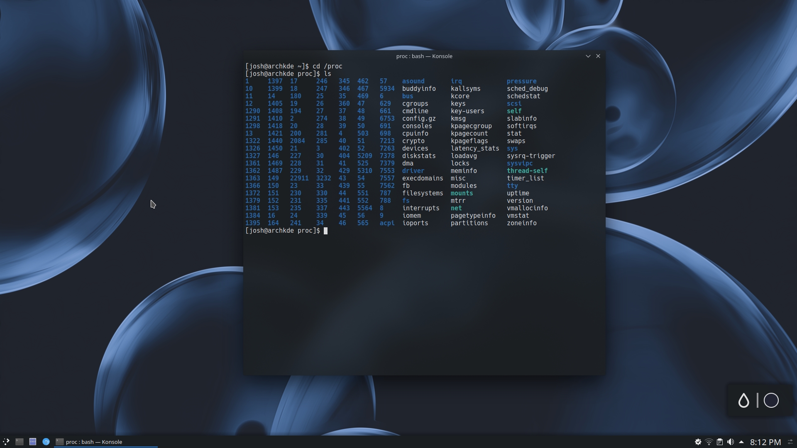Click 'buddyinfo' in the terminal output
Viewport: 797px width, 448px height.
419,89
